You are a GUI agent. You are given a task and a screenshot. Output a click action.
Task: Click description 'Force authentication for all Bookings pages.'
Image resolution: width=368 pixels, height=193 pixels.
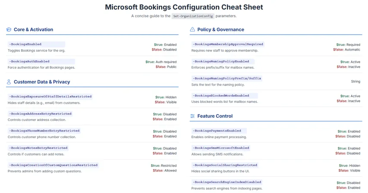click(x=41, y=68)
